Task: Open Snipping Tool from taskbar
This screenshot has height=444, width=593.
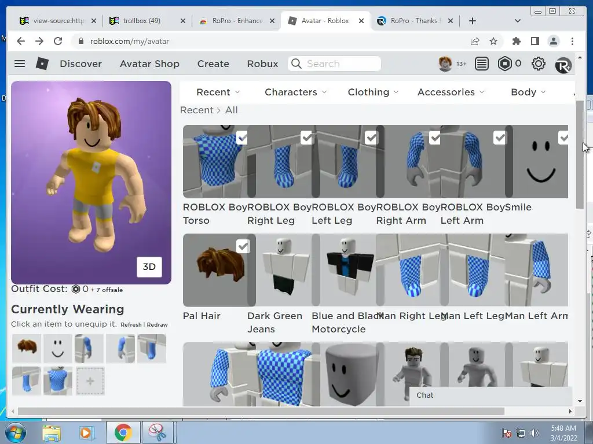Action: (158, 432)
